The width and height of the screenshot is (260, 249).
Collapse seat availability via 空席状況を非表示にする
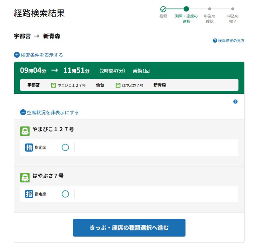pos(49,112)
